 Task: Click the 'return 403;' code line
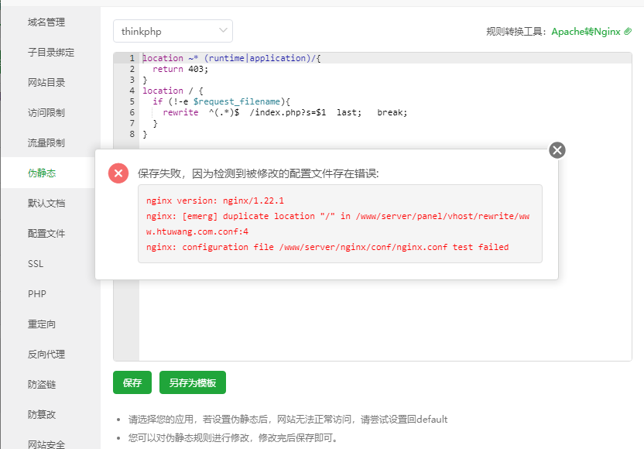(180, 69)
